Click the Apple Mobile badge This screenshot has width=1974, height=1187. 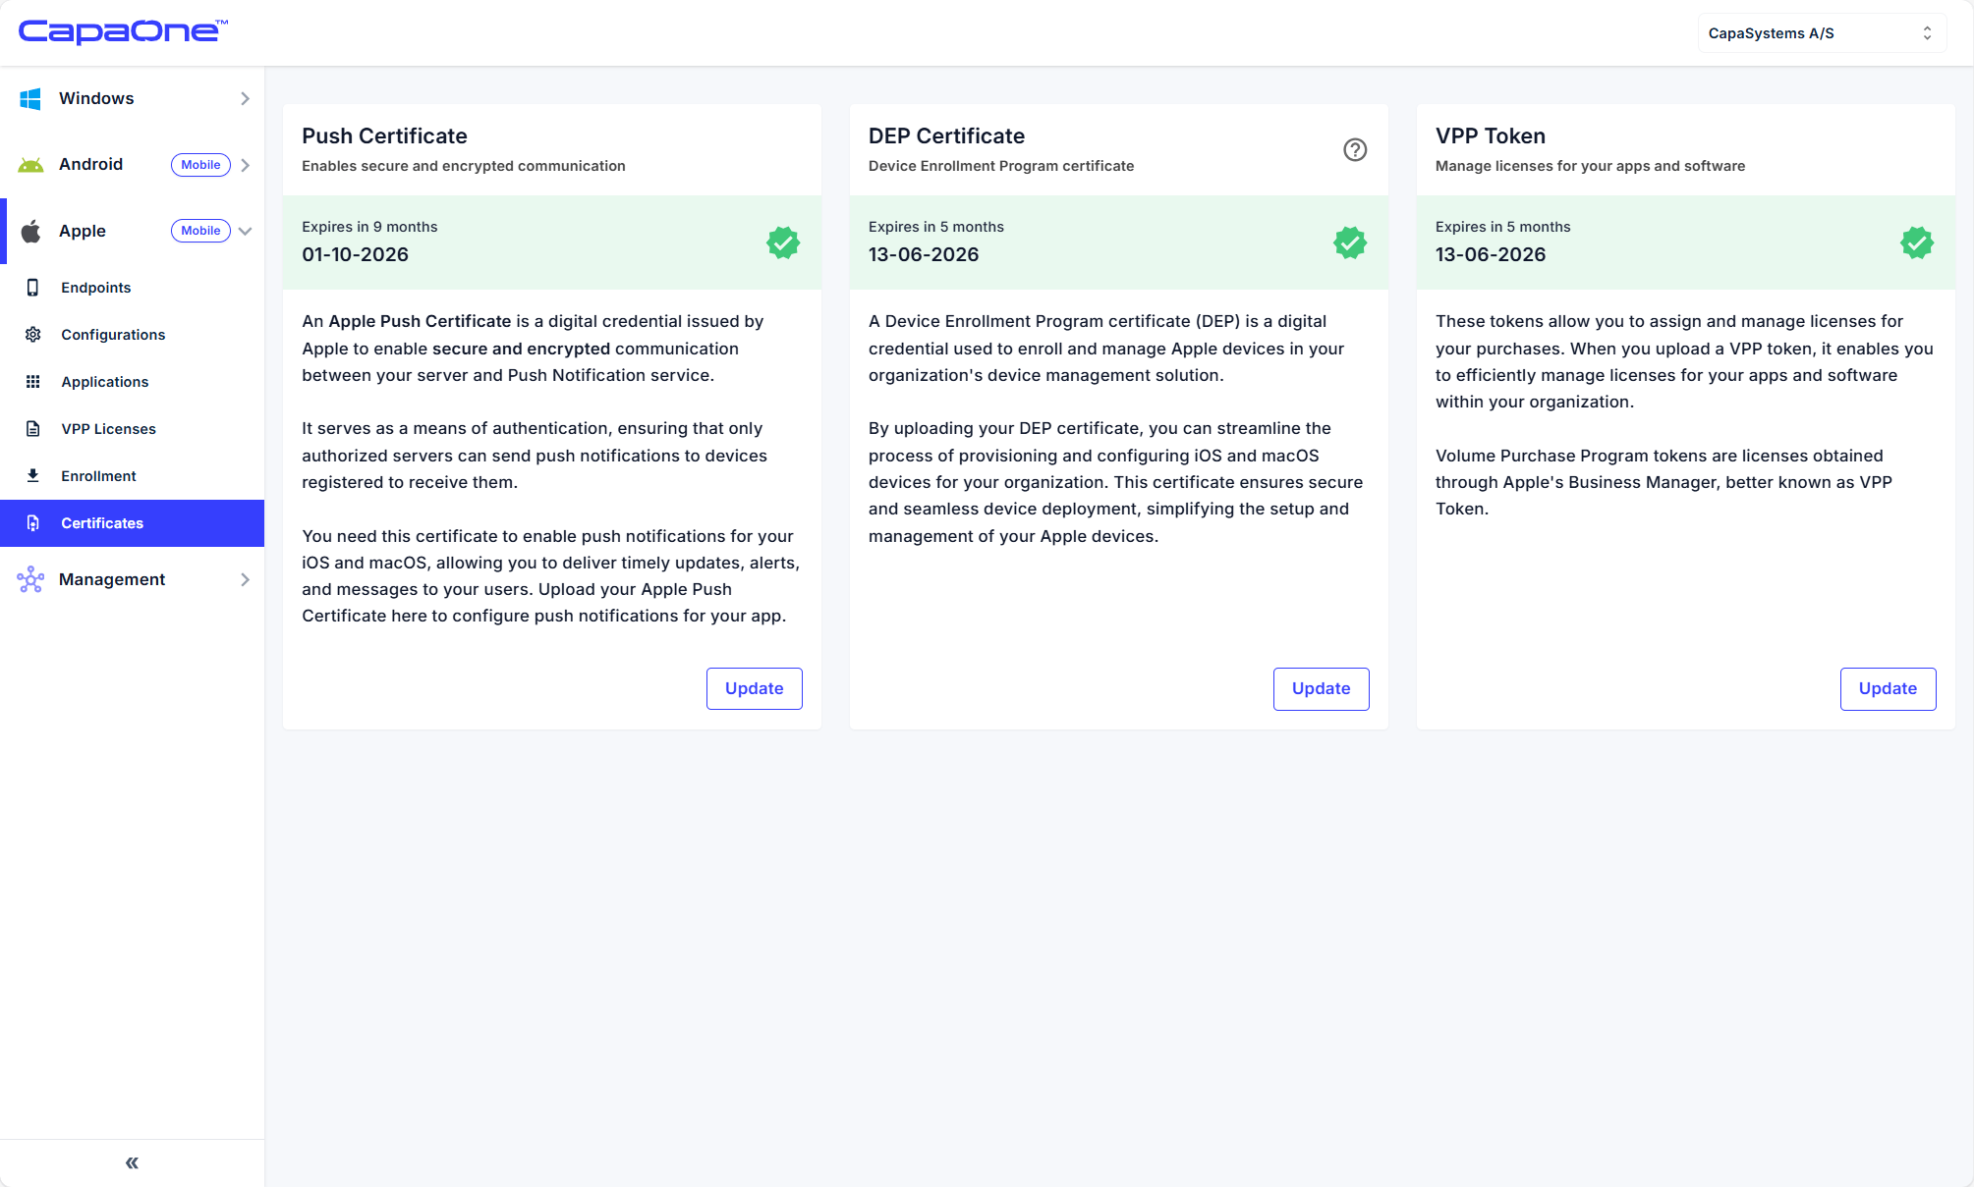click(x=200, y=231)
